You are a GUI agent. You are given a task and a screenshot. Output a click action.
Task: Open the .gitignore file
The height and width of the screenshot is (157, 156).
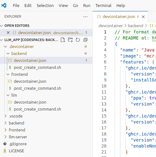point(18,144)
